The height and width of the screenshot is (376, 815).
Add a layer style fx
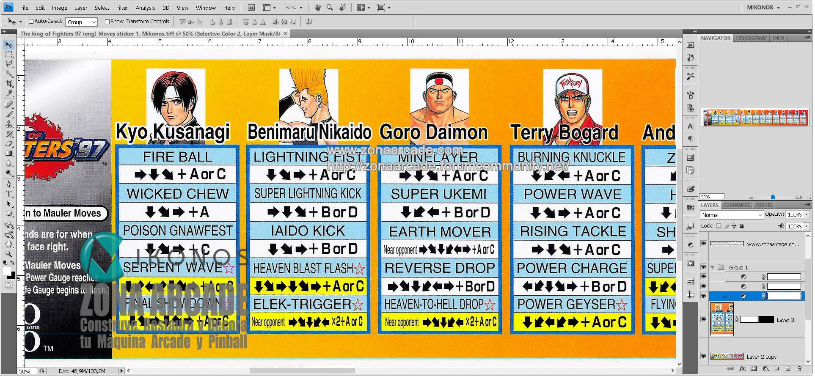tap(742, 368)
